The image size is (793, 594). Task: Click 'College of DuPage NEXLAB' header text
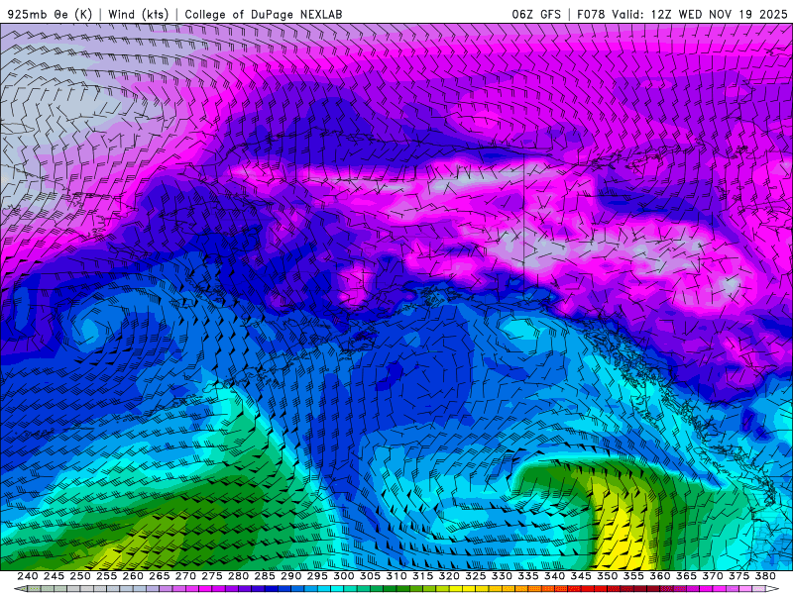264,14
